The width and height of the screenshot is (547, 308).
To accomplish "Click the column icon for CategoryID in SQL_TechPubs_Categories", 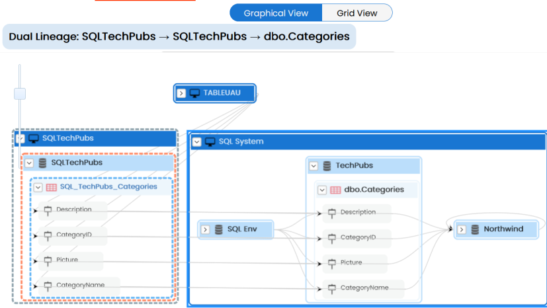I will tap(48, 235).
